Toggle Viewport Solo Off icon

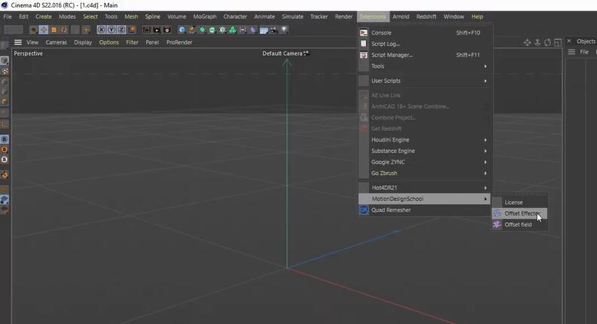(5, 139)
